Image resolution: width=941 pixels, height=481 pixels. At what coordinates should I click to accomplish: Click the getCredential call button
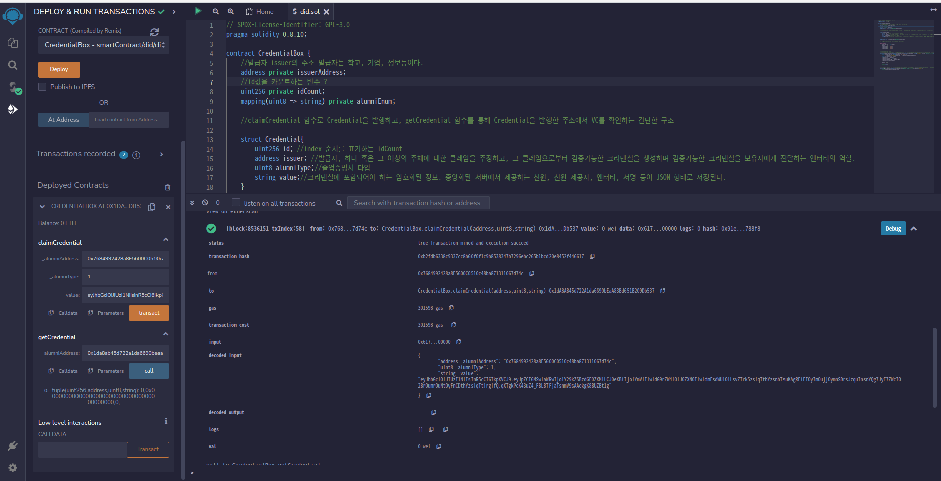(x=149, y=371)
